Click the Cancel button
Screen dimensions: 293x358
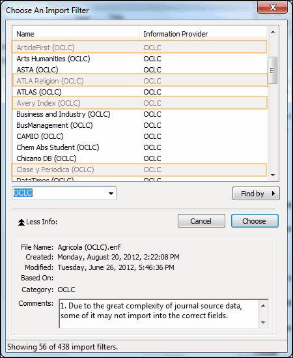(x=201, y=221)
